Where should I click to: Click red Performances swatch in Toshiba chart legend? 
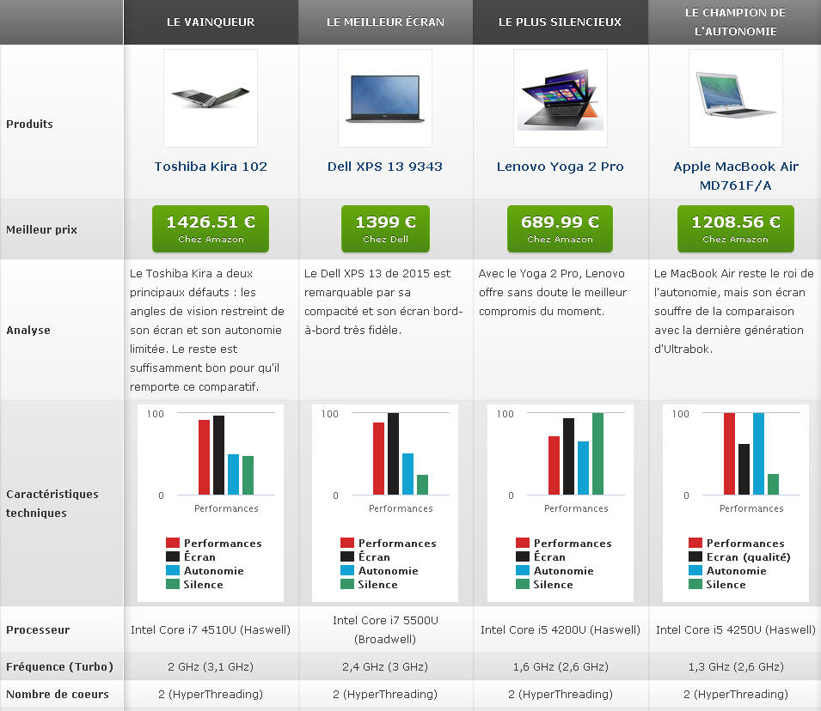[x=173, y=544]
